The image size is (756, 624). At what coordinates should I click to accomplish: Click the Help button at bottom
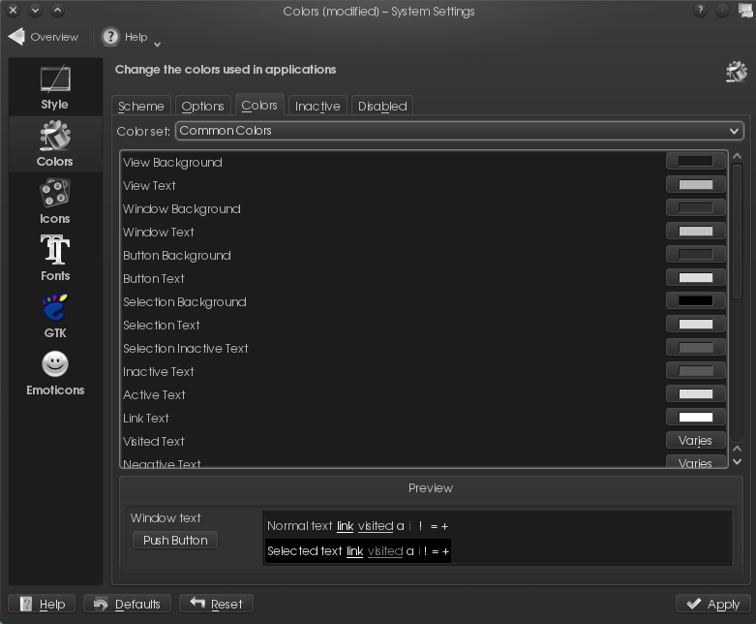42,604
